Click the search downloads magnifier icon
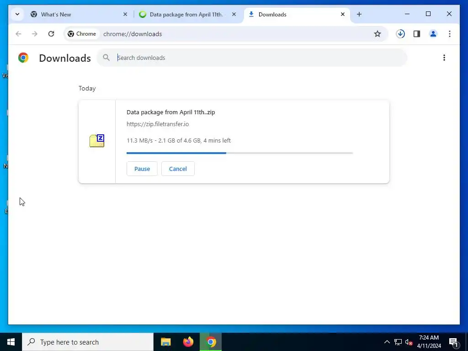 [x=106, y=57]
